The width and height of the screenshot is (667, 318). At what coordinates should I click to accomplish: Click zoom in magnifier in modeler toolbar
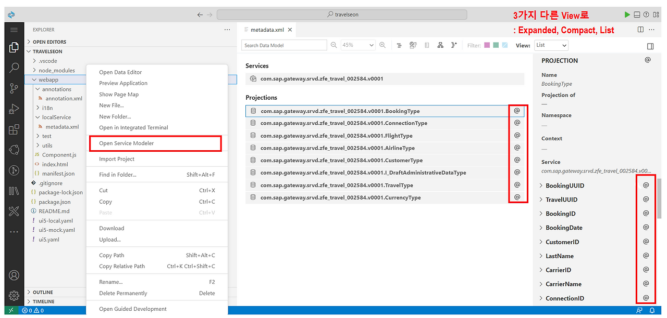382,45
